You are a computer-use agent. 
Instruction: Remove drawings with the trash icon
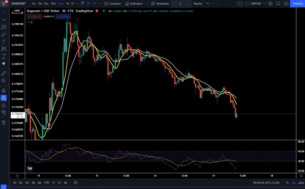[3, 123]
